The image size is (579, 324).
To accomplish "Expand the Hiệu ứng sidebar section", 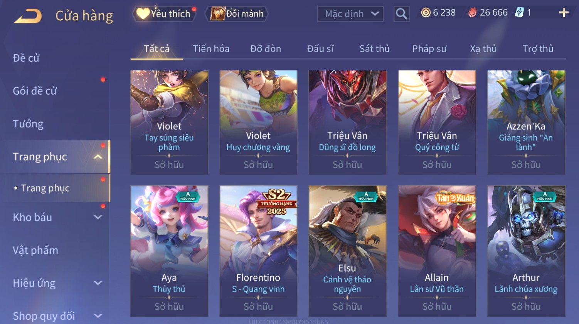I will (x=98, y=283).
